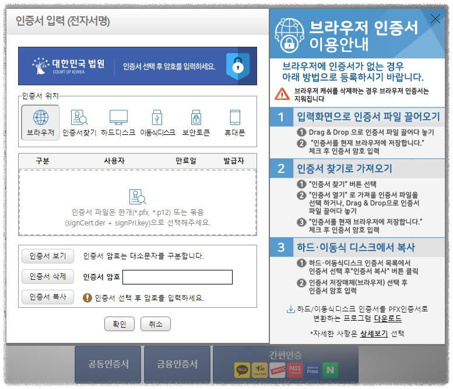
Task: Click the Court of Korea logo
Action: click(68, 66)
